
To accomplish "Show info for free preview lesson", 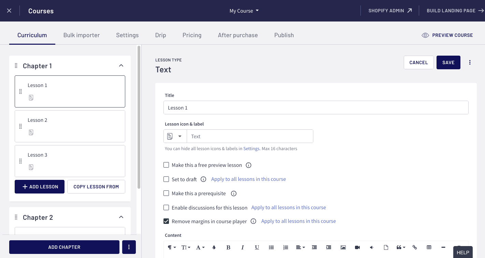I will point(249,165).
